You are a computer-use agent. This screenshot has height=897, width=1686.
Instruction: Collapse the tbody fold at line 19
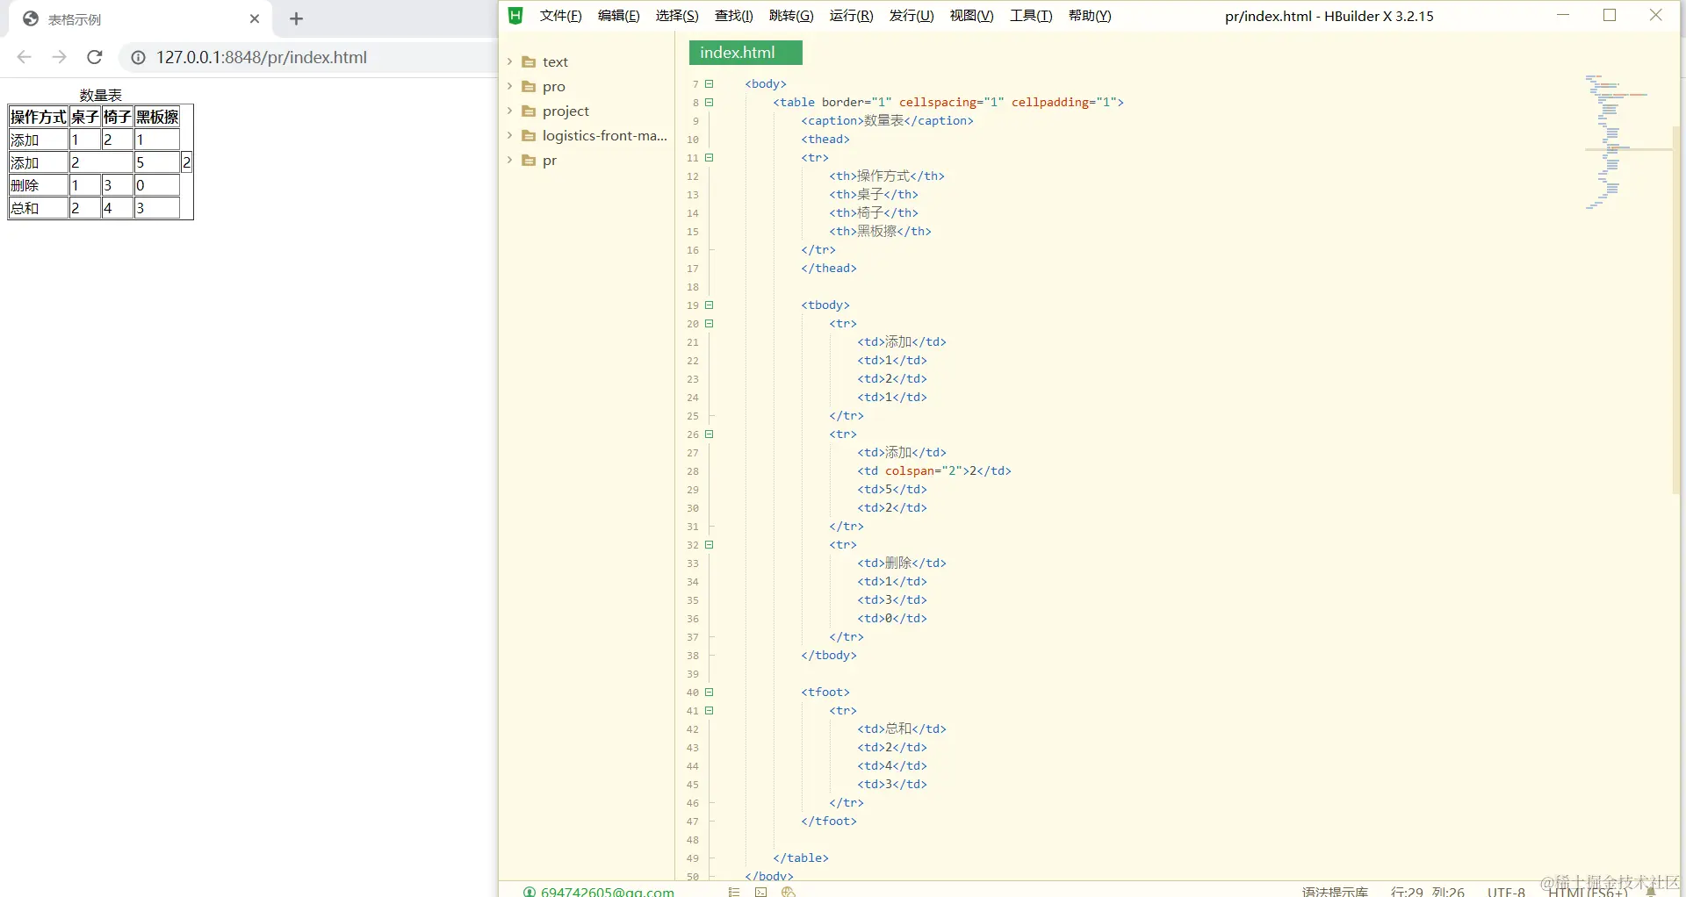pyautogui.click(x=710, y=305)
